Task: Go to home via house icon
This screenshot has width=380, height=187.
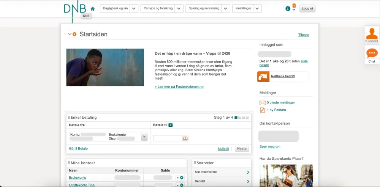Action: (93, 9)
